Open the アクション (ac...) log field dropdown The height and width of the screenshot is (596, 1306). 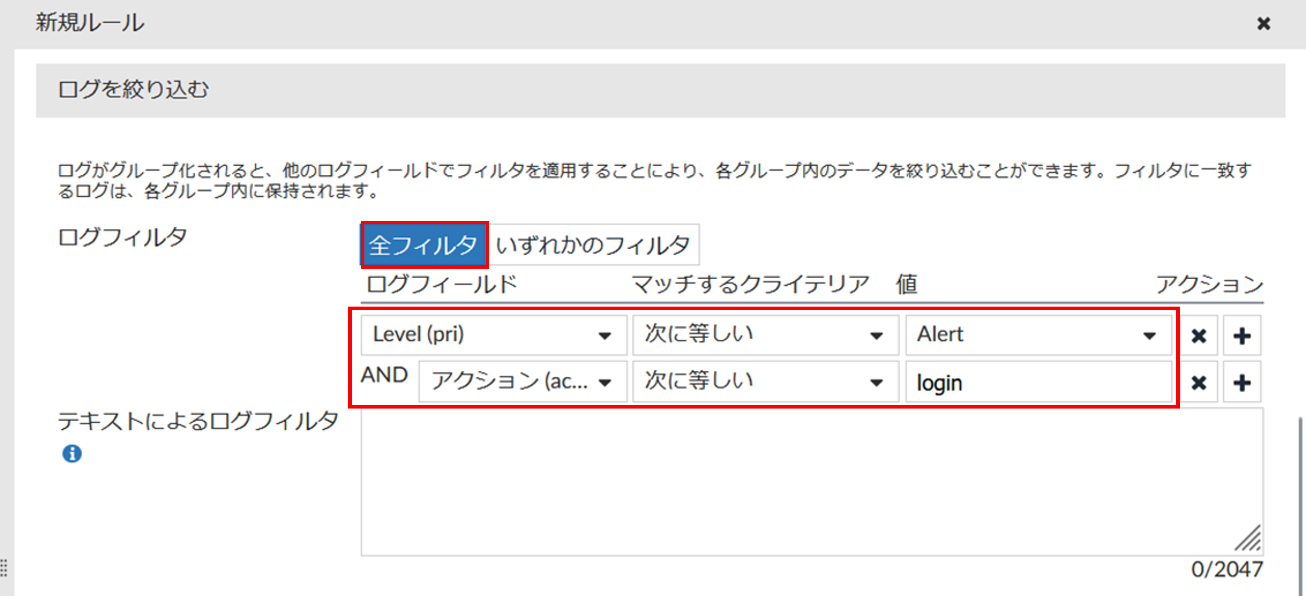[522, 382]
